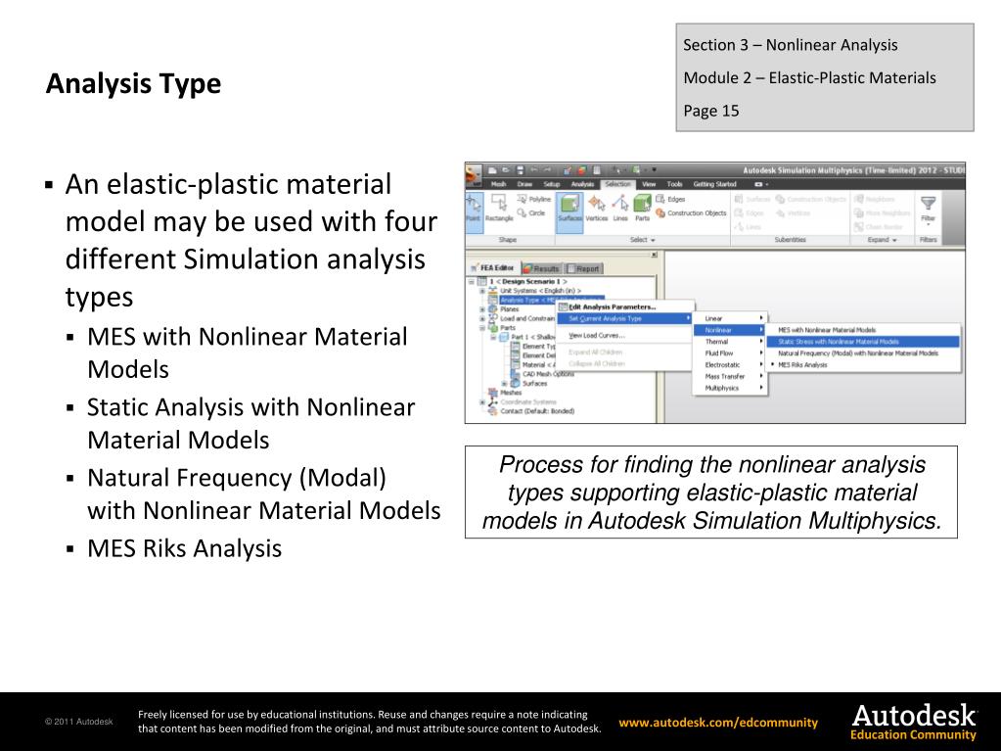Screen dimensions: 1001x751
Task: Click the Open file icon in the quick access toolbar
Action: [506, 169]
